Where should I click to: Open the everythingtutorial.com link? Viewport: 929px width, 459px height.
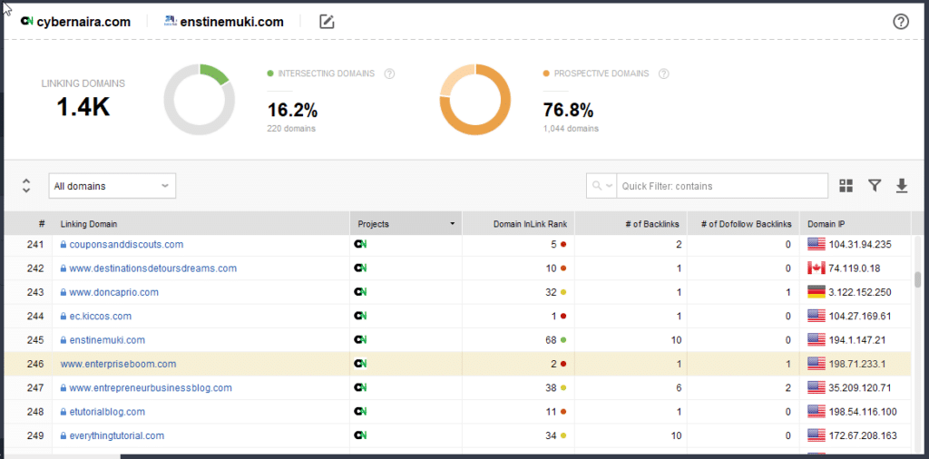116,435
